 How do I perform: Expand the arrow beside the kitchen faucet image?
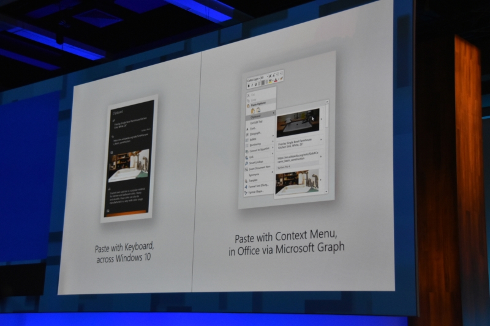(320, 179)
